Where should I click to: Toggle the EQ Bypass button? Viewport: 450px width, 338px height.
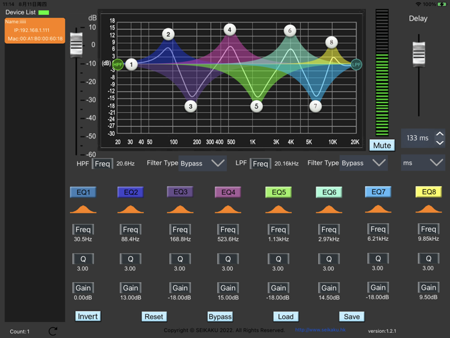[x=220, y=317]
